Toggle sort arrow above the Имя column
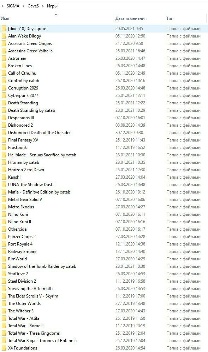208x352 pixels. point(56,15)
